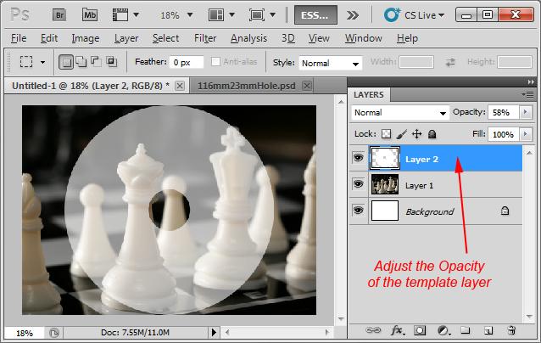Choose New selection mode icon
The width and height of the screenshot is (541, 343).
click(66, 62)
